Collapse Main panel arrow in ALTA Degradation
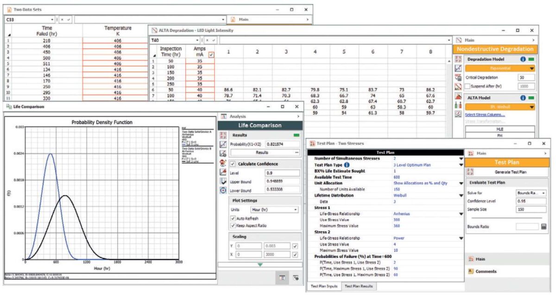556x296 pixels. [x=533, y=40]
